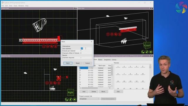Screen dimensions: 188x106
Task: Click the Fixtures per channel value field
Action: tap(86, 51)
